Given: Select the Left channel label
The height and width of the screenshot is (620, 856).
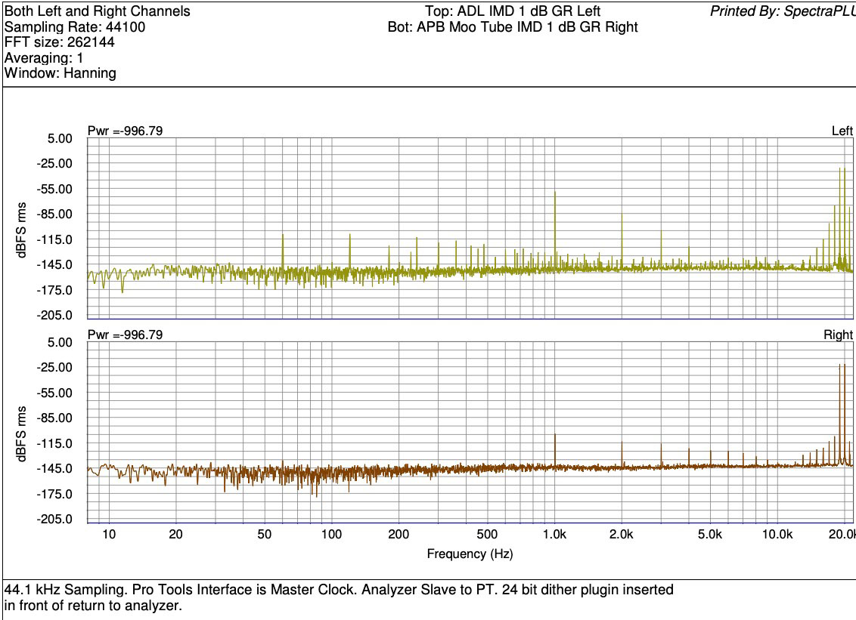Looking at the screenshot, I should [x=842, y=131].
